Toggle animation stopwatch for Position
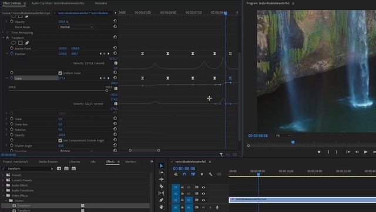 click(12, 54)
